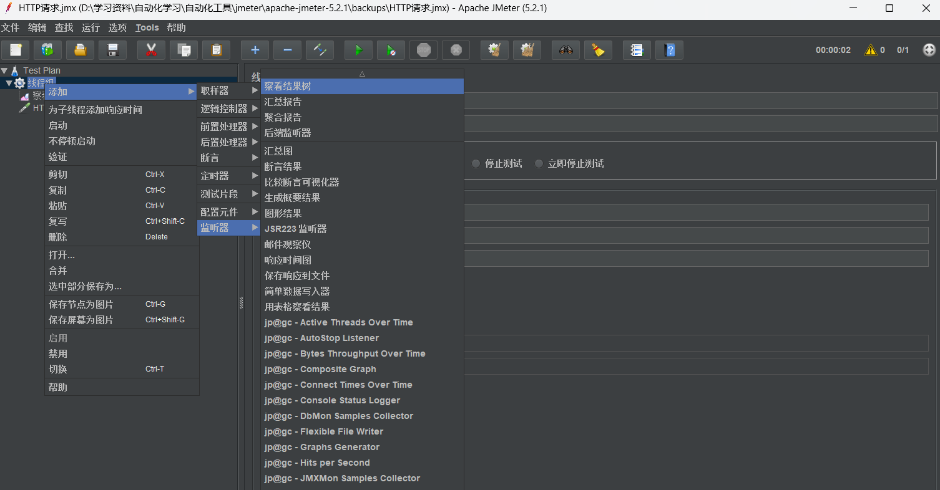Image resolution: width=940 pixels, height=490 pixels.
Task: Expand the 定时器 submenu
Action: 228,176
